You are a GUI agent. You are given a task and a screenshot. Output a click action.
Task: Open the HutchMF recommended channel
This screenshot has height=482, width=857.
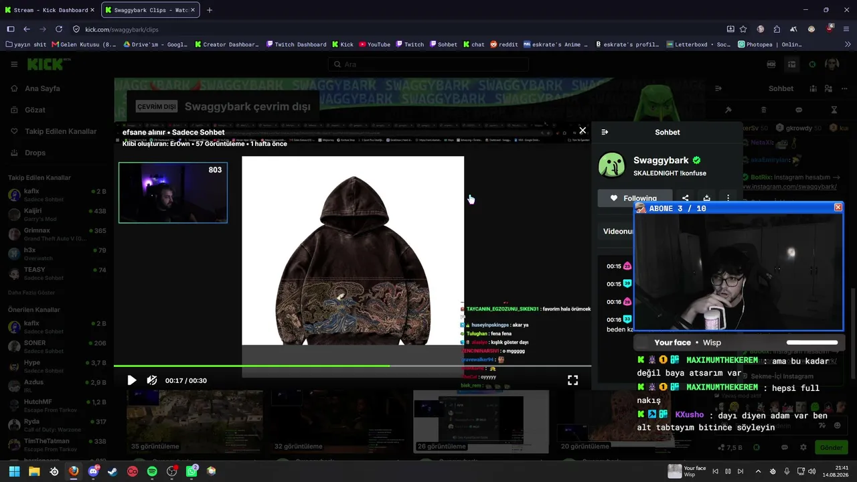57,405
